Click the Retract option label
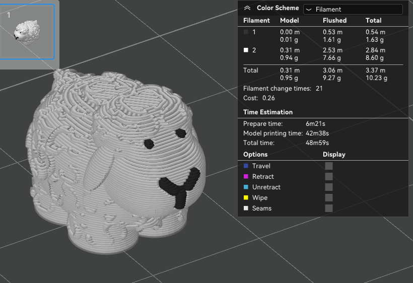This screenshot has width=413, height=283. 263,176
